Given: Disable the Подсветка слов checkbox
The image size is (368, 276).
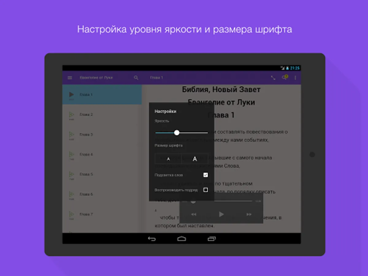Looking at the screenshot, I should pyautogui.click(x=205, y=175).
